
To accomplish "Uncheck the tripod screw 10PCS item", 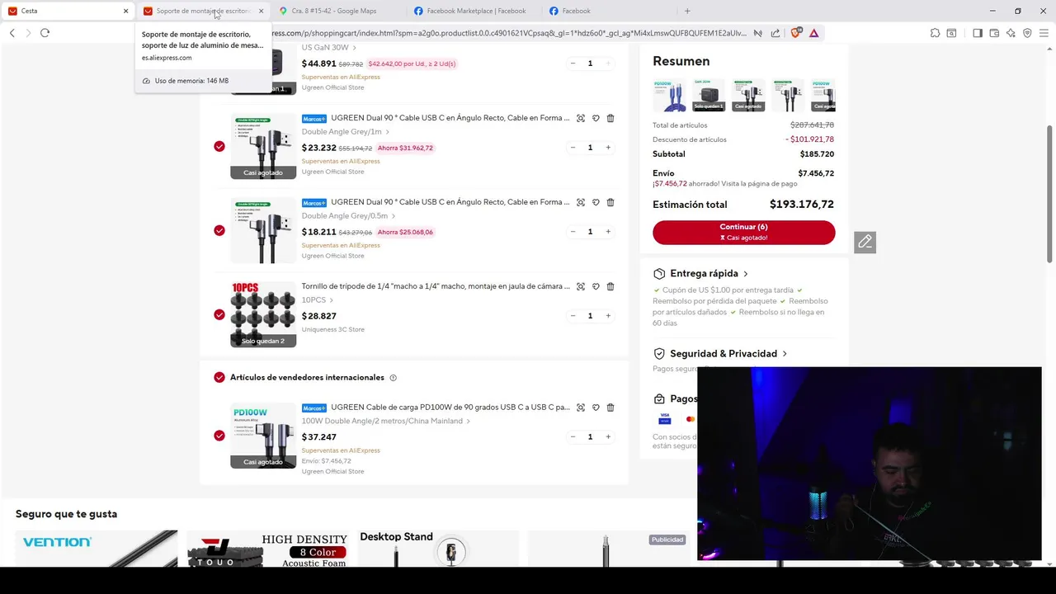I will click(219, 314).
